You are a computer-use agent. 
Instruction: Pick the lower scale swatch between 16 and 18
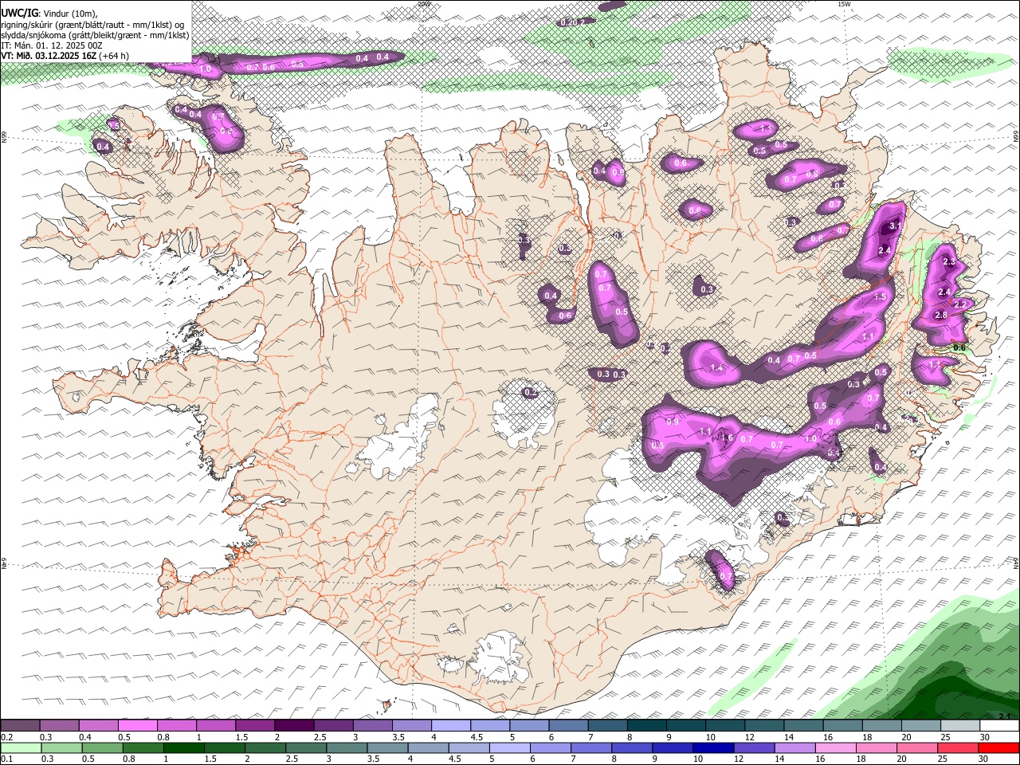click(x=837, y=748)
